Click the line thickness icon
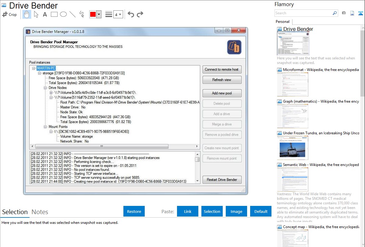 coord(108,14)
